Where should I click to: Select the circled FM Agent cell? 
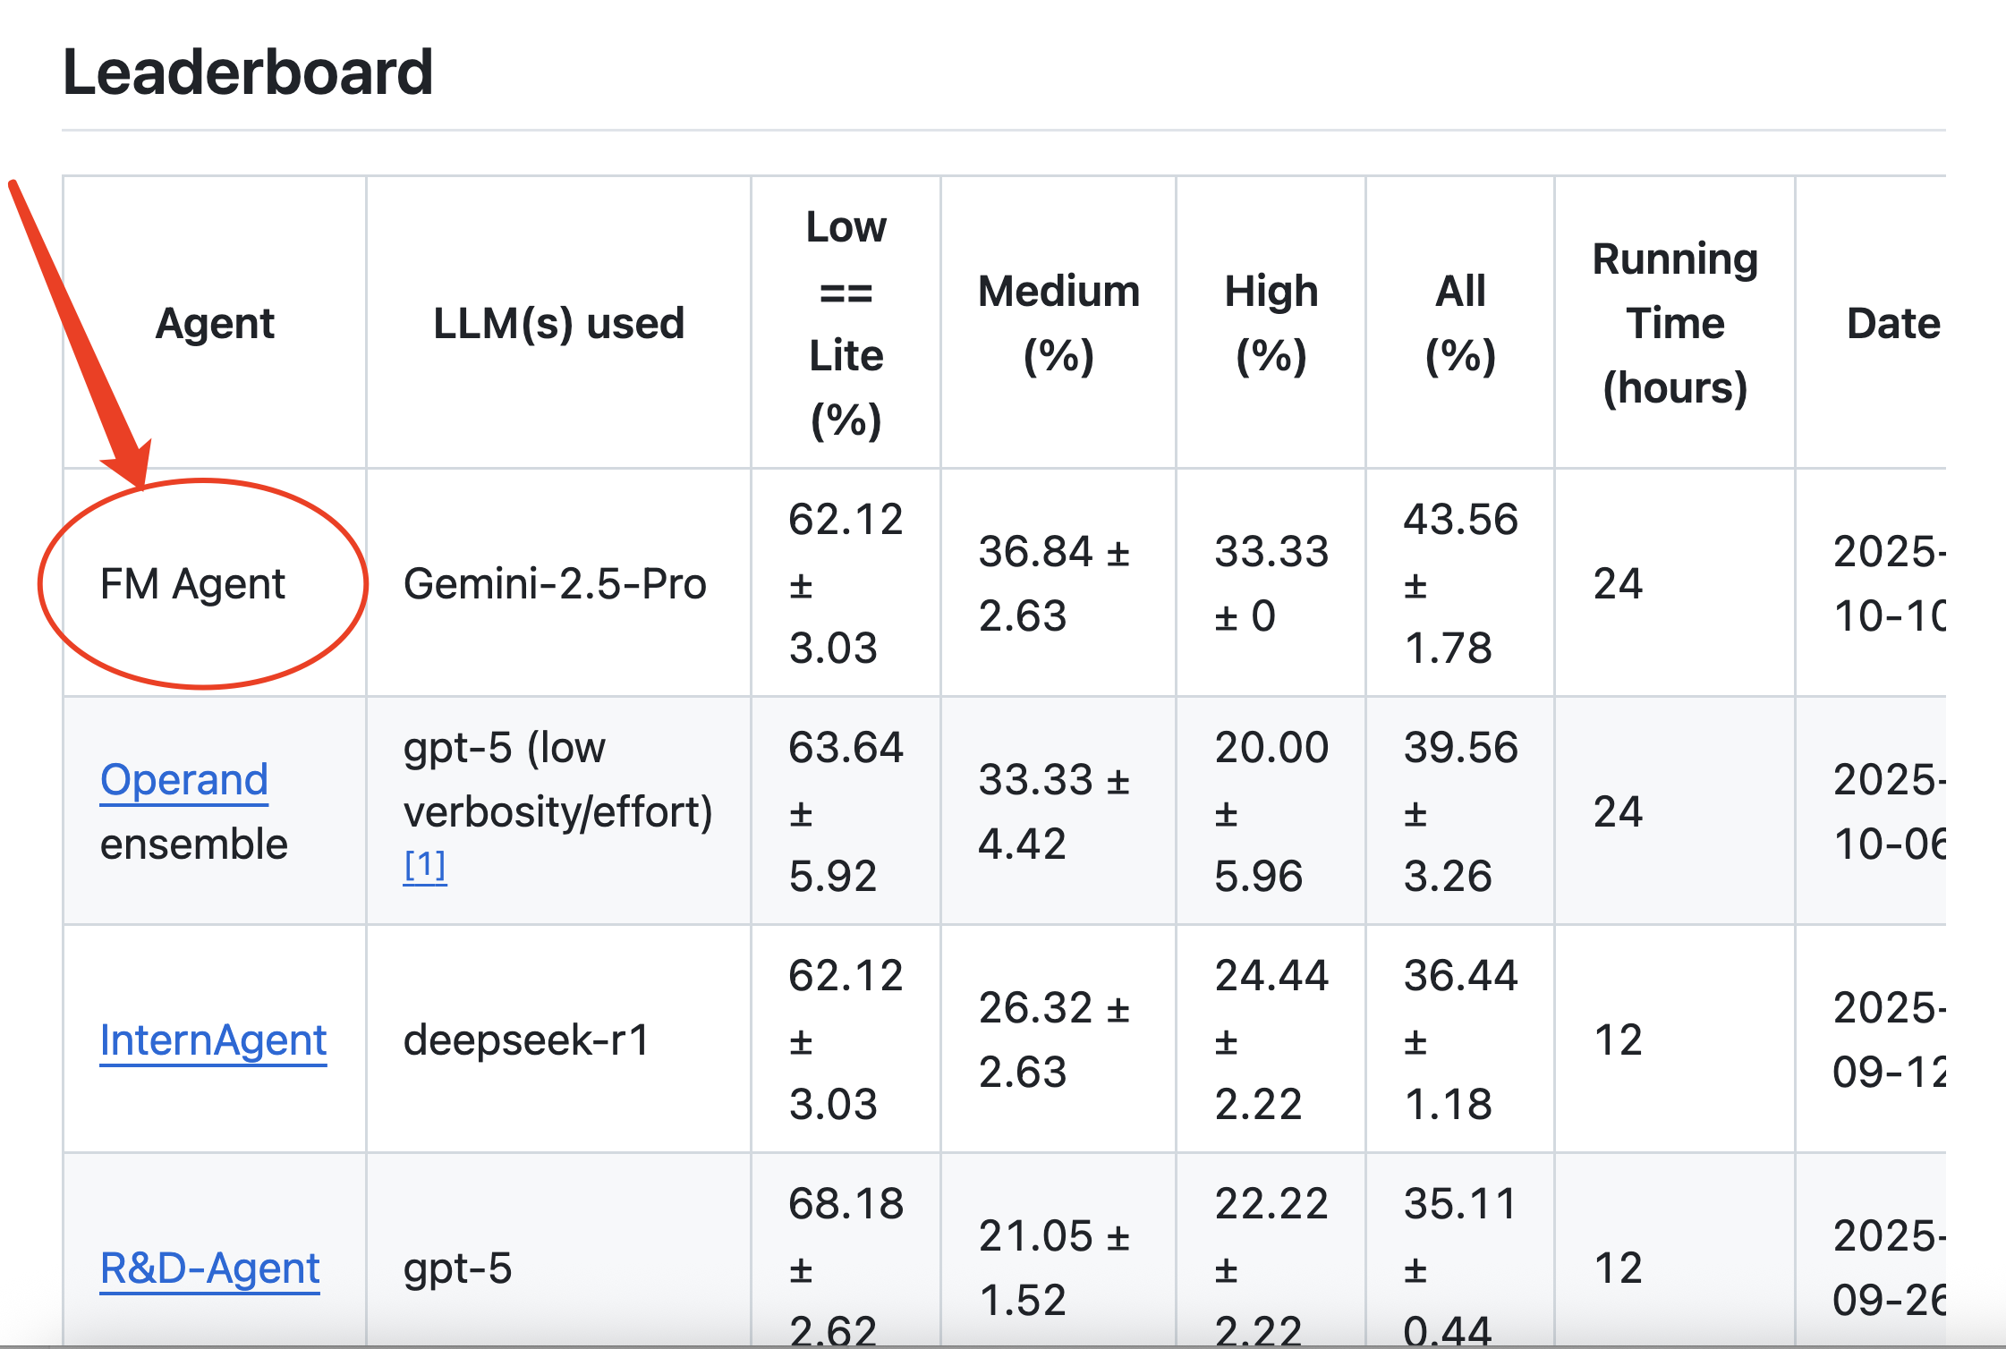[x=192, y=584]
